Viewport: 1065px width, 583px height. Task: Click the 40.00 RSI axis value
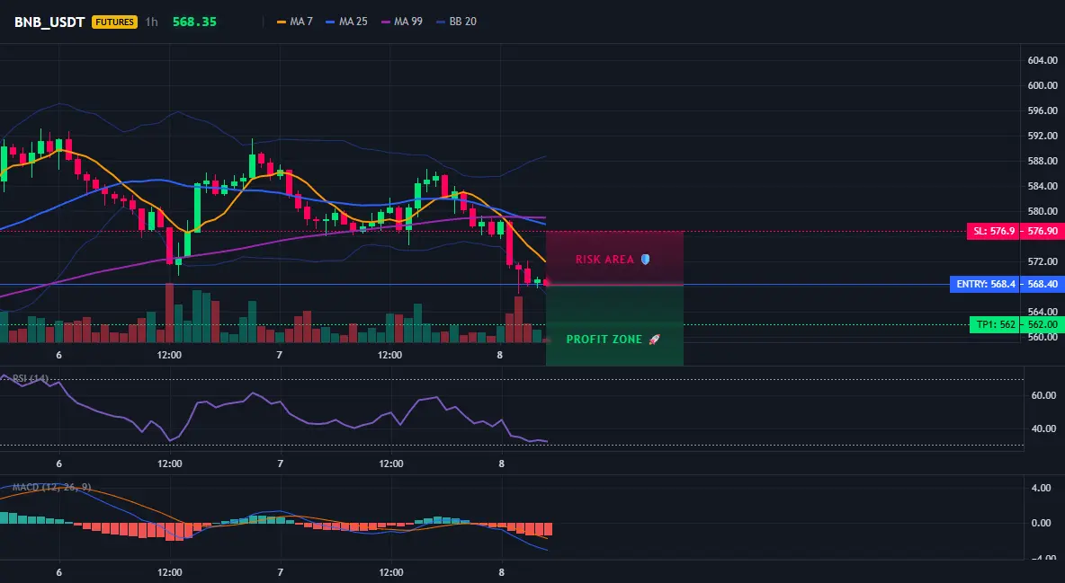(1044, 428)
